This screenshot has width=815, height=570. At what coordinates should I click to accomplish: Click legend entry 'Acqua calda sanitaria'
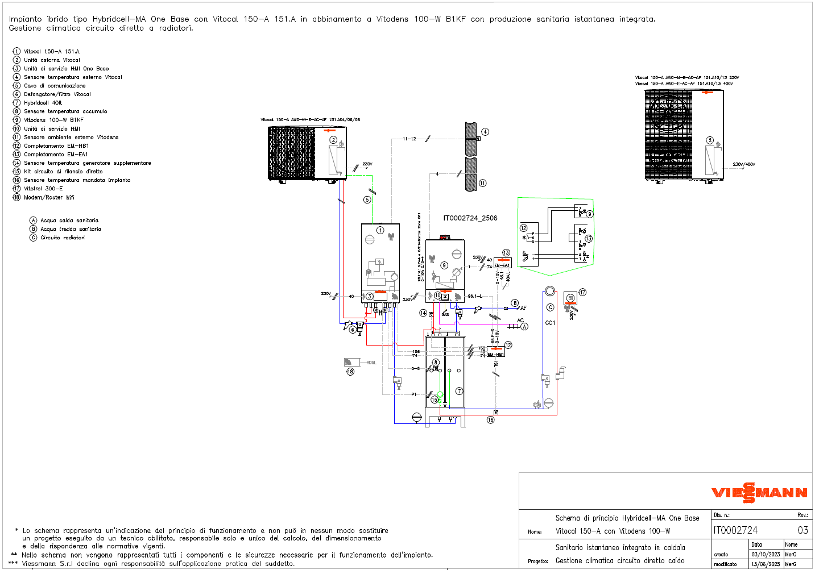pos(69,220)
